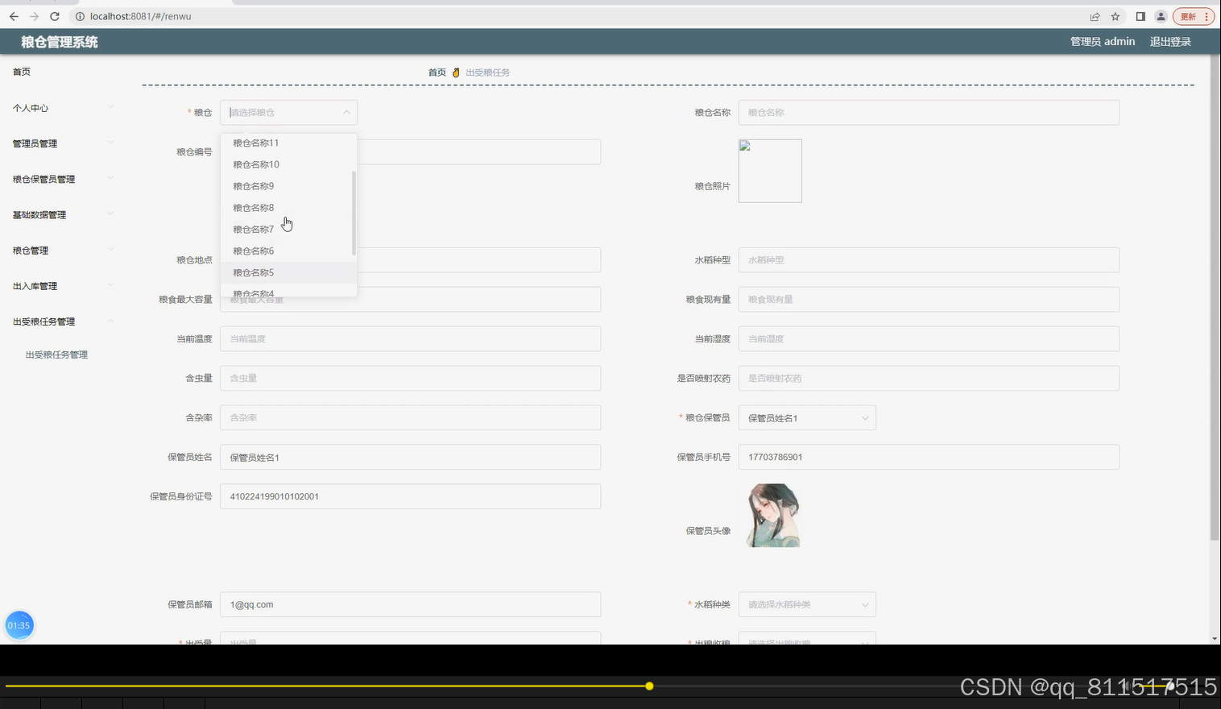Focus the 含虫量 input field
1221x709 pixels.
410,378
